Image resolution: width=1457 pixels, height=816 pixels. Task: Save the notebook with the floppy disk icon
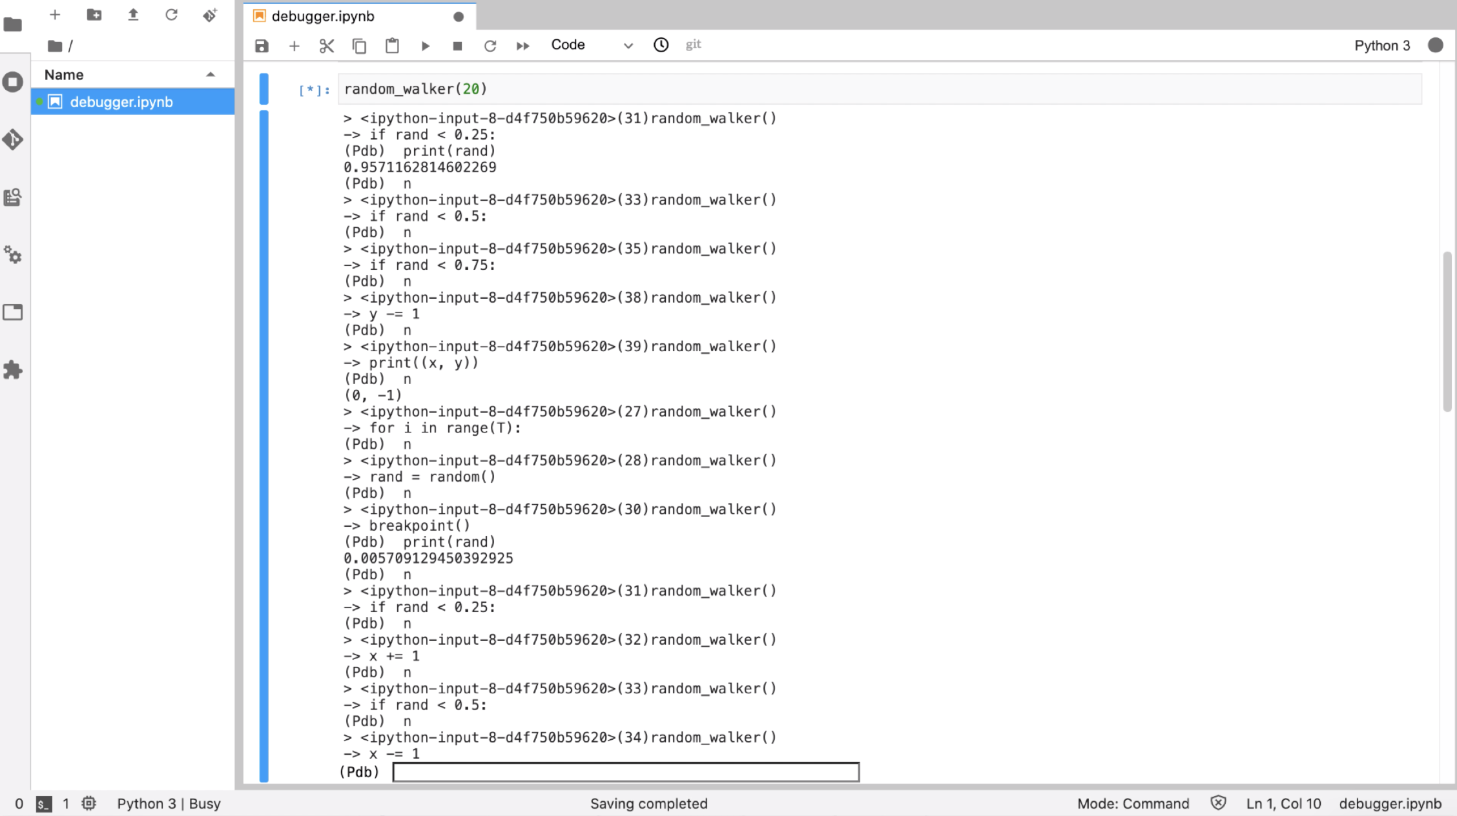[262, 46]
